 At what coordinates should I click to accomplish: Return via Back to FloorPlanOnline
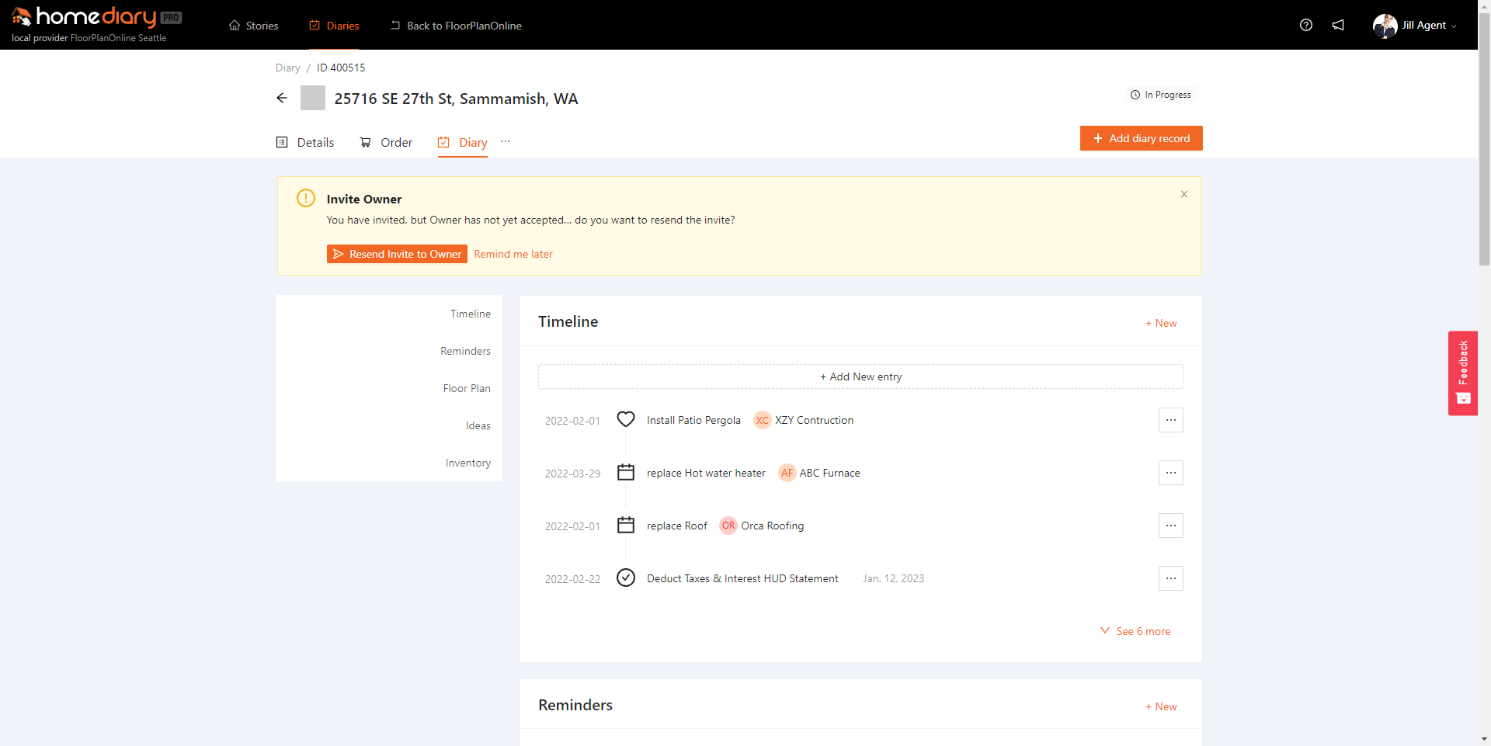[455, 26]
